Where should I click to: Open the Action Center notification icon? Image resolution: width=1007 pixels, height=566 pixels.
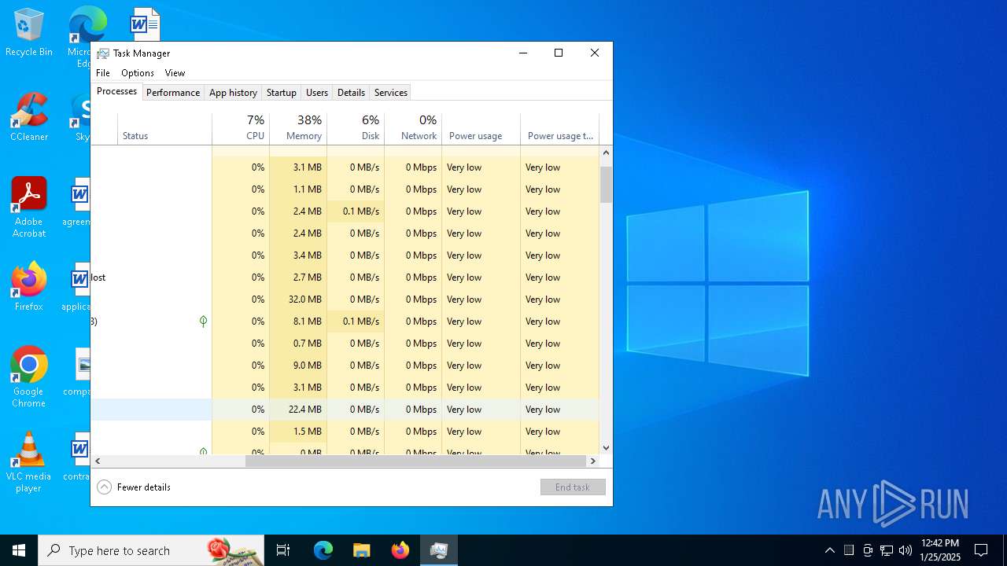click(981, 550)
